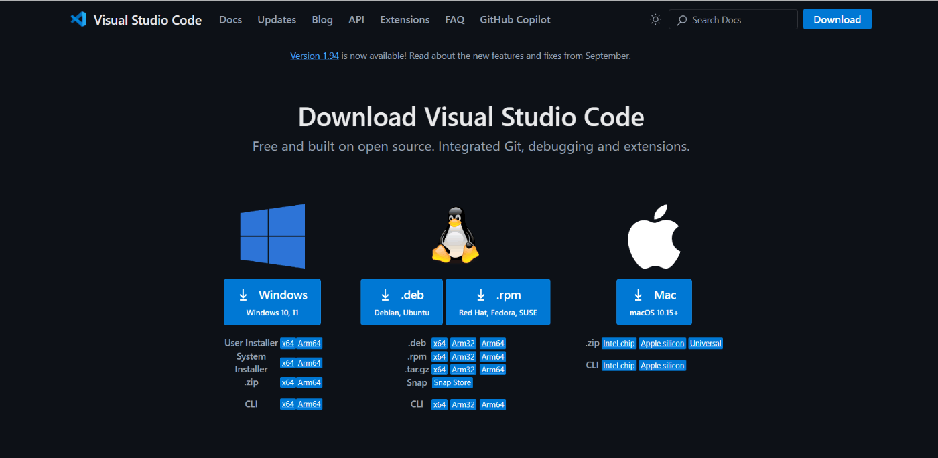Screen dimensions: 938x458
Task: Select Universal for Mac .zip
Action: [x=706, y=343]
